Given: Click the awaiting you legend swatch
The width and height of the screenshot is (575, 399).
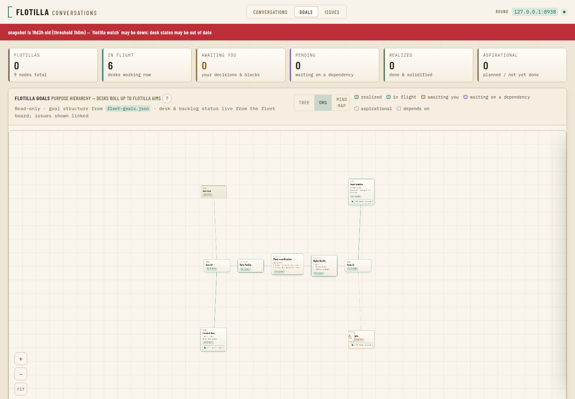Looking at the screenshot, I should (423, 97).
